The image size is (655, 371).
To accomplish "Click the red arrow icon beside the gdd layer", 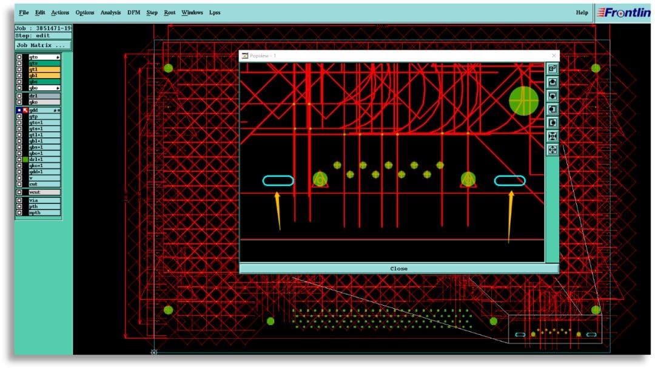I will [25, 110].
